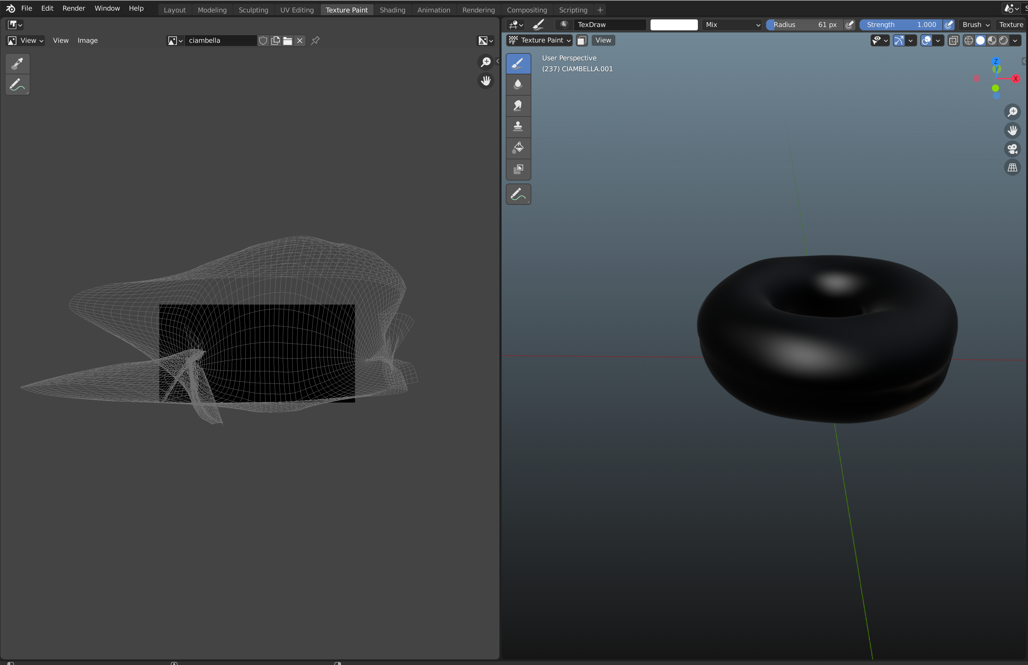
Task: Select the Annotate tool in the 3D viewport
Action: click(518, 194)
